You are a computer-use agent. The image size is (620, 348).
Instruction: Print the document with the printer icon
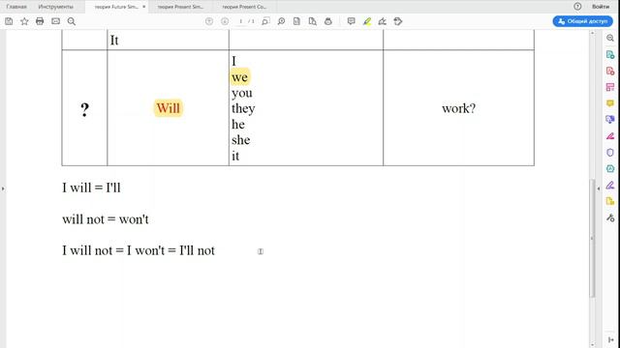point(40,21)
